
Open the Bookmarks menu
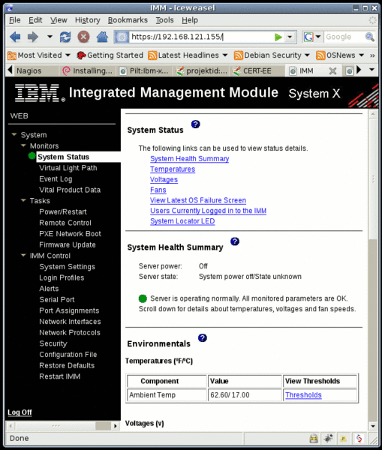click(x=128, y=20)
